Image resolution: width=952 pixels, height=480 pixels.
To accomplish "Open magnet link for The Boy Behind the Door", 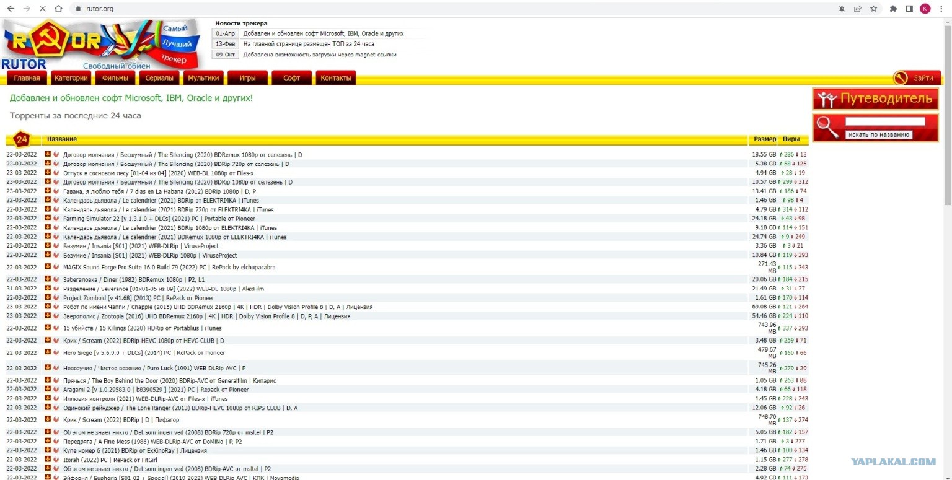I will (56, 380).
